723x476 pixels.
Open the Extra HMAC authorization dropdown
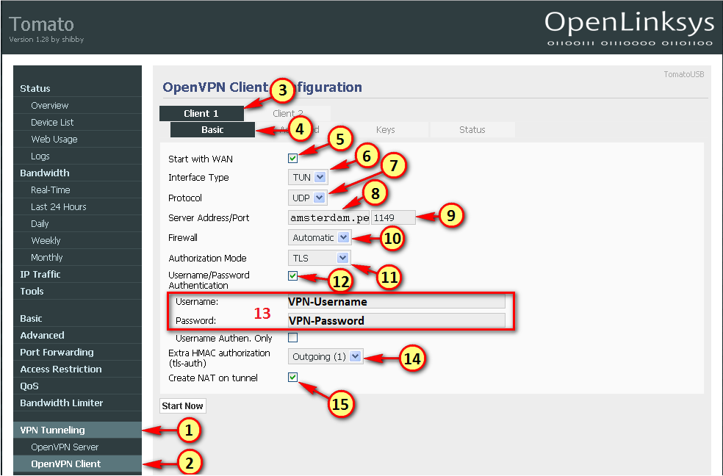(x=325, y=357)
